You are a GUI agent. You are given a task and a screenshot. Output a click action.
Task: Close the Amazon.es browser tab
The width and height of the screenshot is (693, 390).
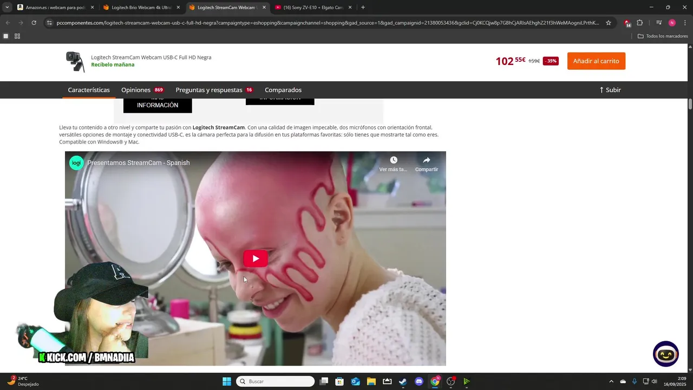(x=92, y=8)
